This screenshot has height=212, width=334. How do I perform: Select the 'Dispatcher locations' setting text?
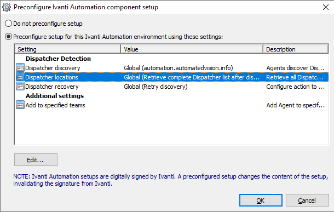pos(51,77)
